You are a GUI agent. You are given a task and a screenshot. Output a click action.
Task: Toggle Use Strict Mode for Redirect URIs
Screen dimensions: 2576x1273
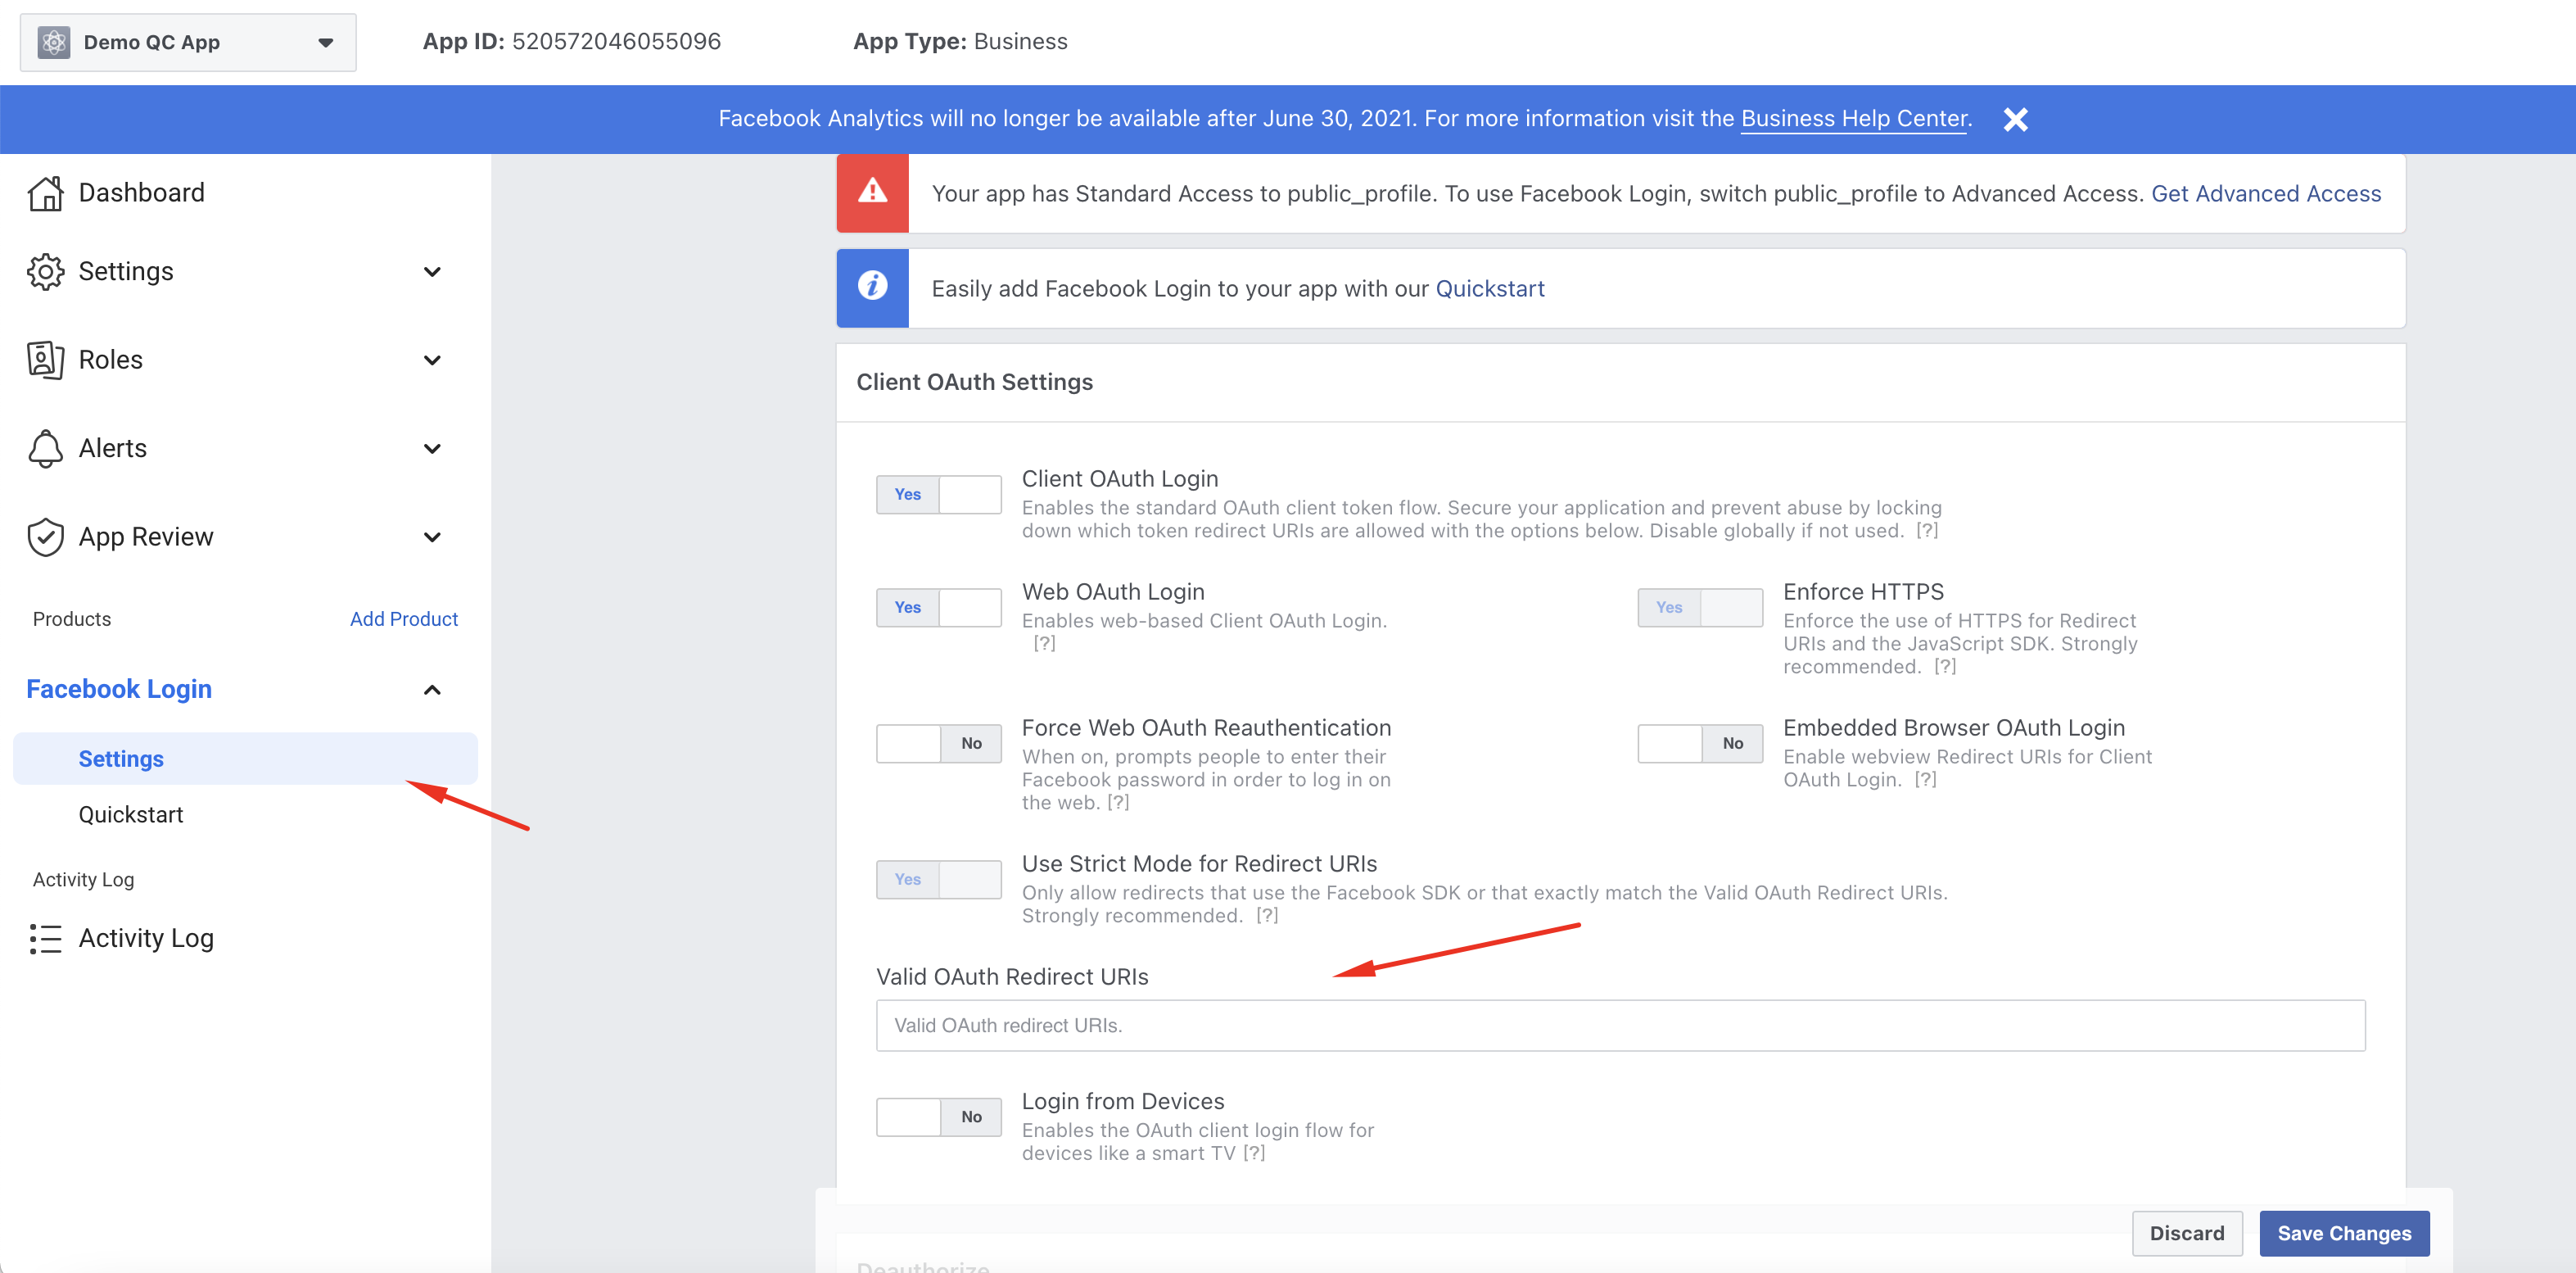pos(939,880)
